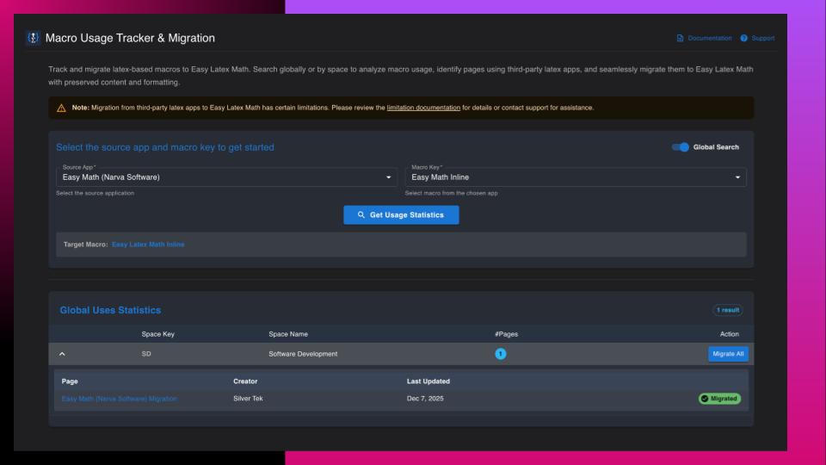The height and width of the screenshot is (465, 826).
Task: Click the Page column header
Action: pyautogui.click(x=70, y=381)
